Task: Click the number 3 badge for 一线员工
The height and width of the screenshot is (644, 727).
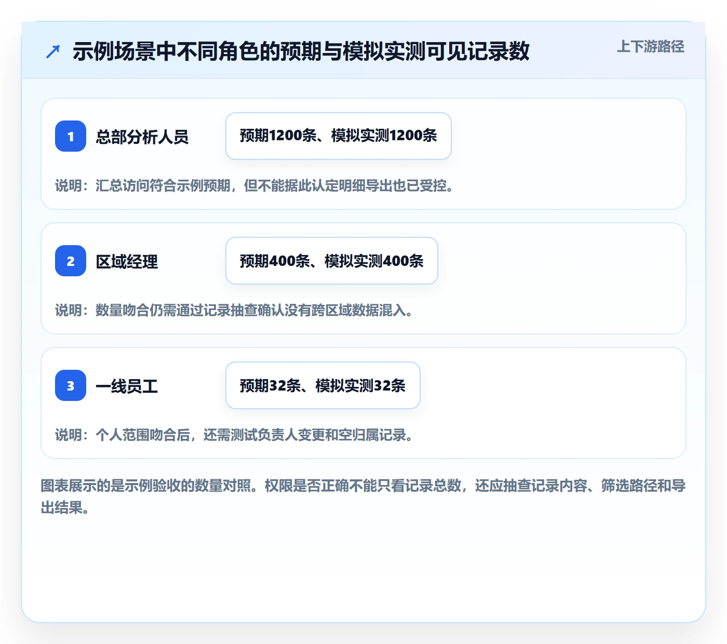Action: (x=71, y=385)
